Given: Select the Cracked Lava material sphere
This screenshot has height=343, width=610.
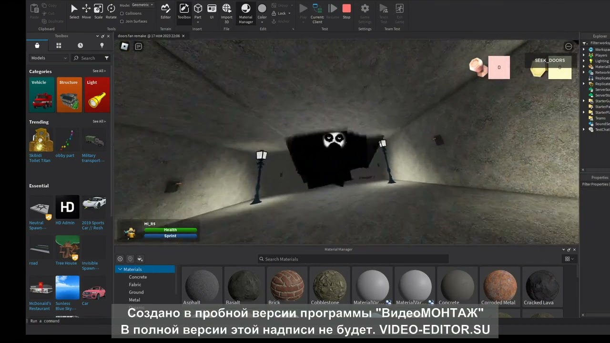Looking at the screenshot, I should click(x=542, y=286).
